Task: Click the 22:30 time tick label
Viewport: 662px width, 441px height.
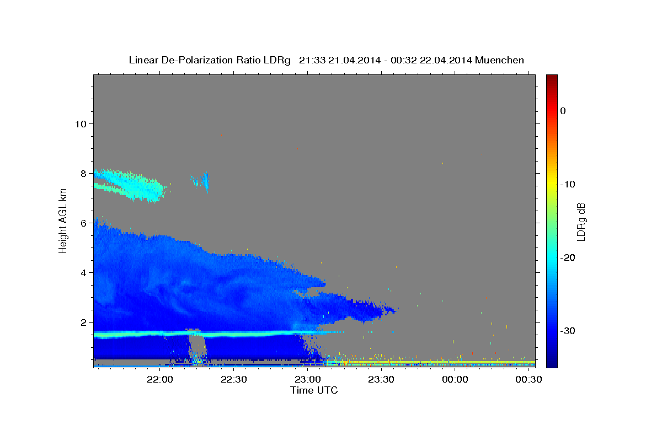Action: pyautogui.click(x=233, y=380)
